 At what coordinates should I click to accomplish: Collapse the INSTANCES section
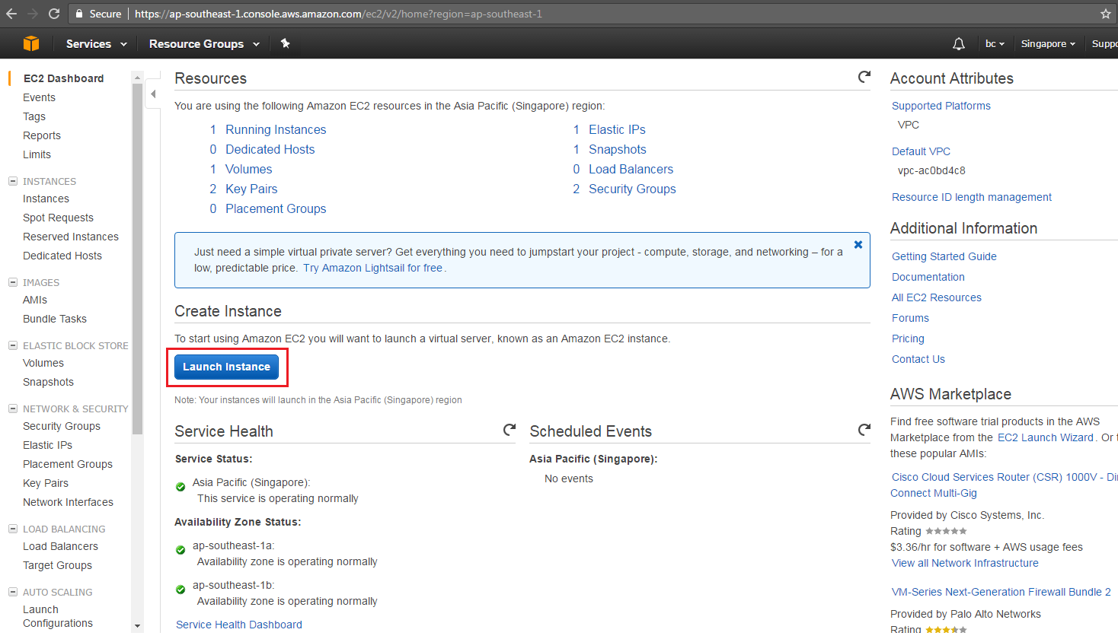pos(12,181)
